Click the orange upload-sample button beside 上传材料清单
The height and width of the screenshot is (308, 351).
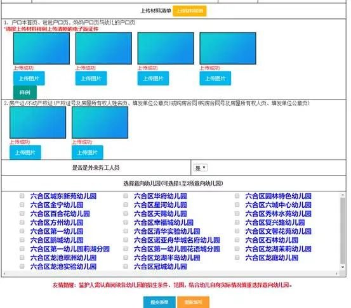pos(189,11)
